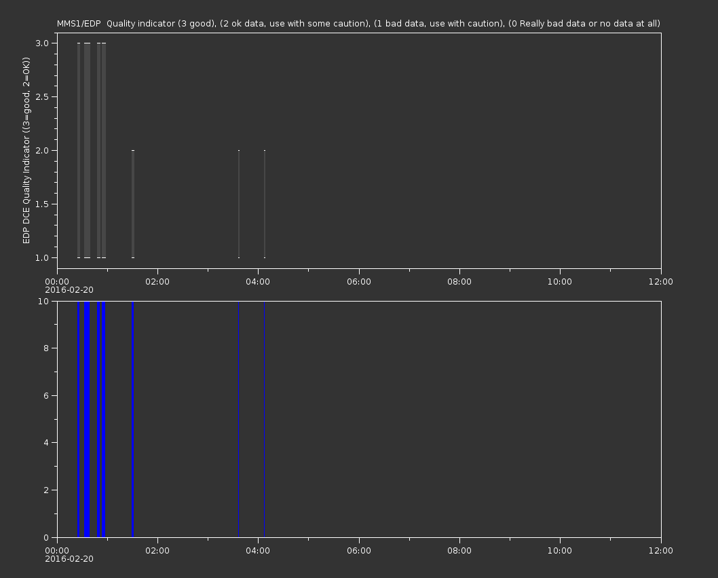Click the first gray quality-3 bar near 00:25
This screenshot has width=718, height=578.
pos(79,150)
